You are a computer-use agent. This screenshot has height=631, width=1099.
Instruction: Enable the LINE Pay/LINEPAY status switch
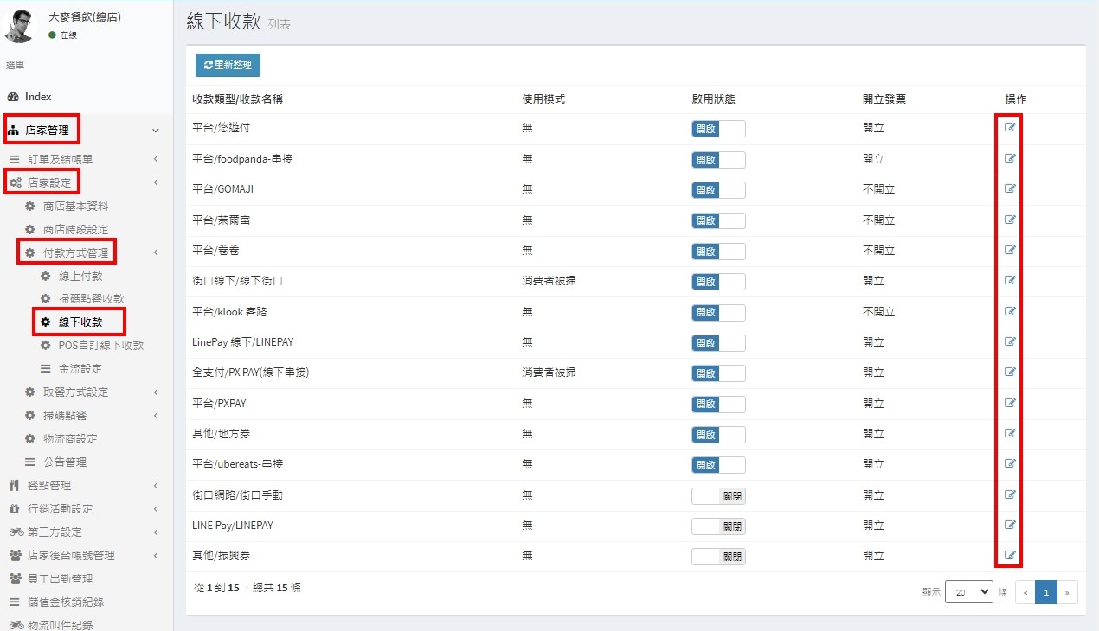pos(717,526)
